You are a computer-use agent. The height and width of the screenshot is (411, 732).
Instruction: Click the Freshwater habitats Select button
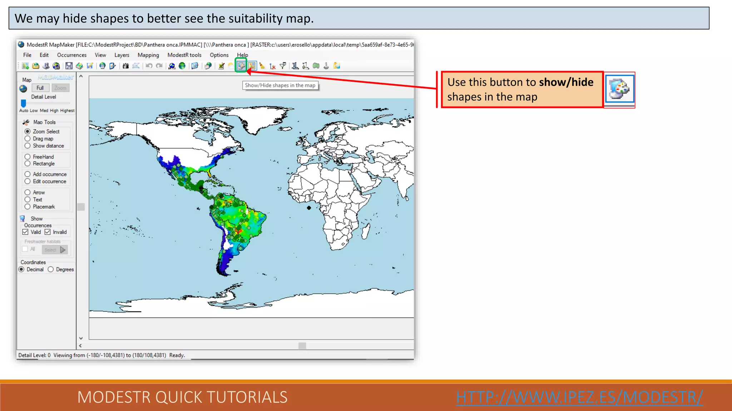55,250
